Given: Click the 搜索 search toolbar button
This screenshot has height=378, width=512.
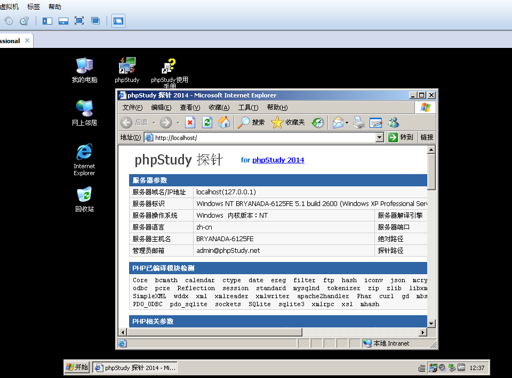Looking at the screenshot, I should [x=251, y=122].
